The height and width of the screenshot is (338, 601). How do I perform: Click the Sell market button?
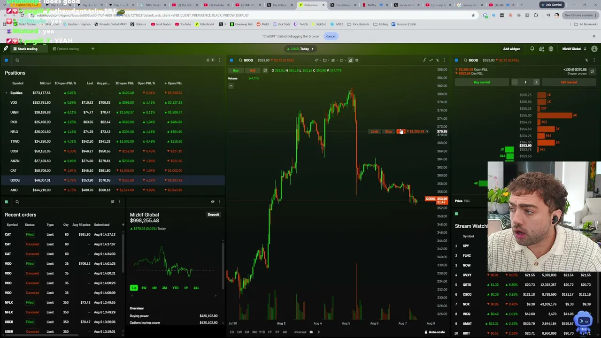coord(569,82)
